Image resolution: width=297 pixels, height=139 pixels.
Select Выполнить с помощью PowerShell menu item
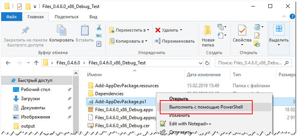coord(206,107)
